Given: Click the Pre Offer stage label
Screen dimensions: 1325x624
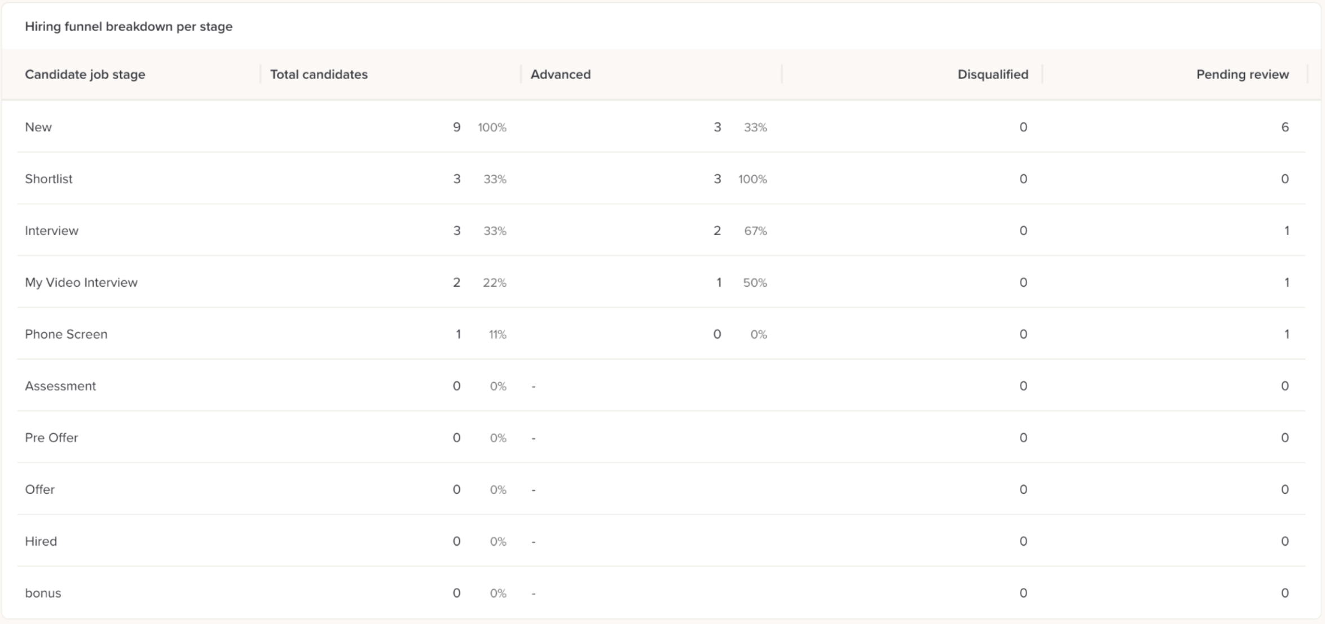Looking at the screenshot, I should [51, 438].
